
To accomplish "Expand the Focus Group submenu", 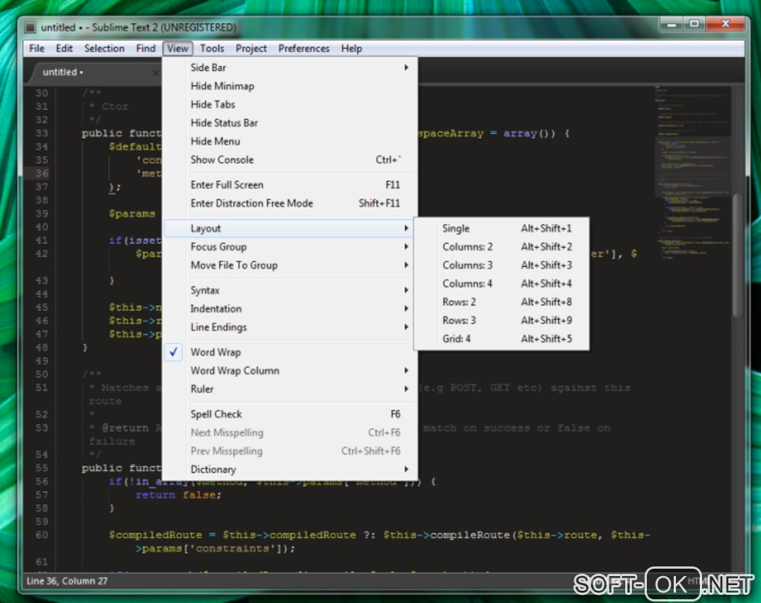I will pyautogui.click(x=289, y=246).
